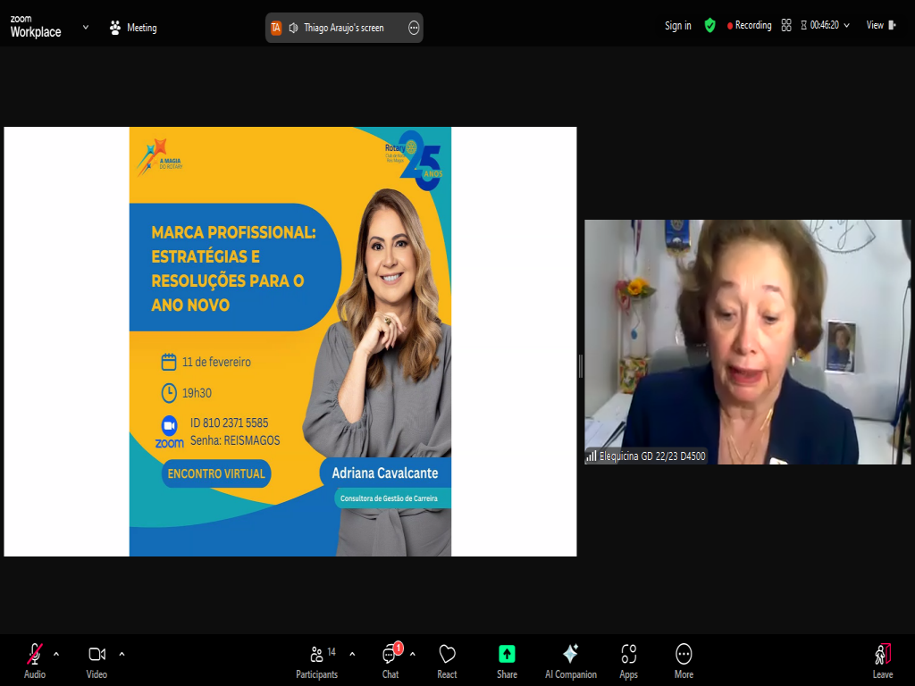
Task: Open the Apps panel
Action: pos(628,660)
